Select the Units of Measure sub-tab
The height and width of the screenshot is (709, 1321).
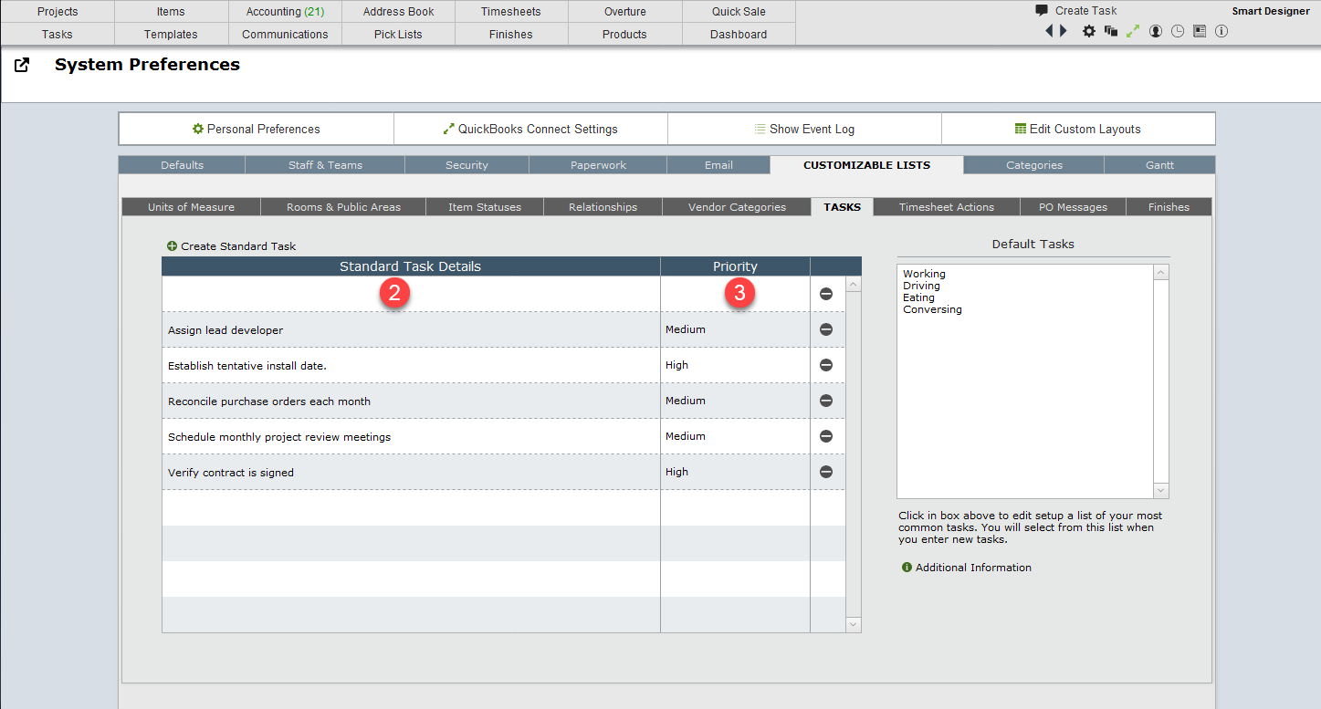(191, 207)
